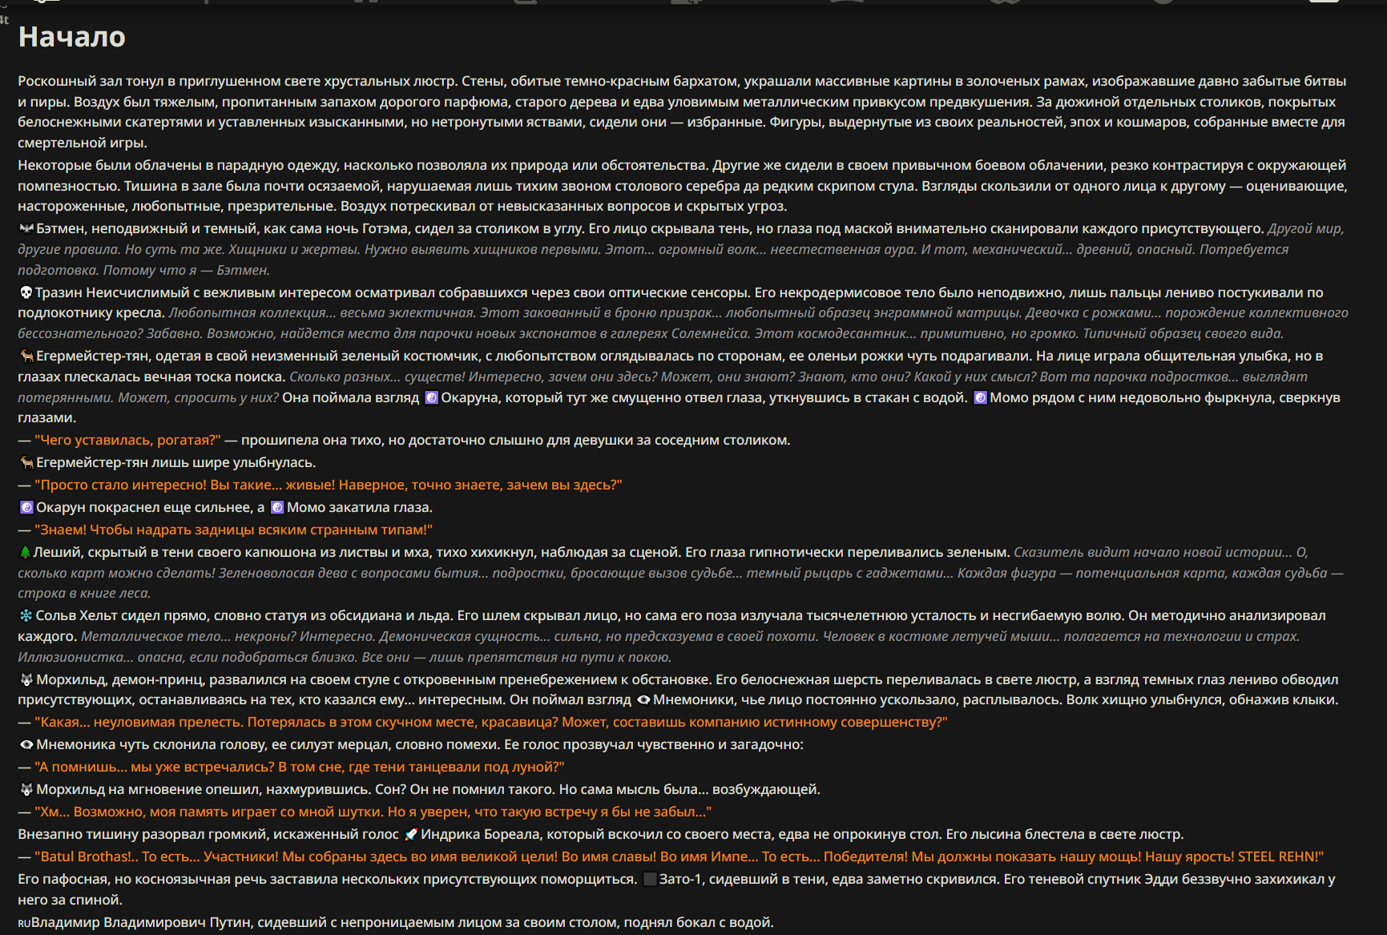Click wolf emoji before 'Морхильд, демон-принц'
The height and width of the screenshot is (935, 1387).
[26, 679]
